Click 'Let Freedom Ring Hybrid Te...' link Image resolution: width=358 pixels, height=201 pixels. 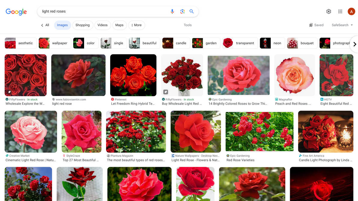point(133,103)
